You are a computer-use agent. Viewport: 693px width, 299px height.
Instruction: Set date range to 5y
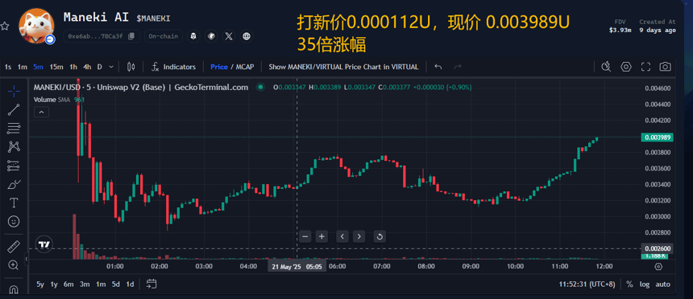(39, 285)
